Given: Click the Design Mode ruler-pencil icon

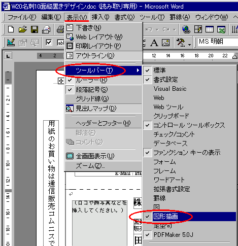Looking at the screenshot, I should [x=11, y=43].
